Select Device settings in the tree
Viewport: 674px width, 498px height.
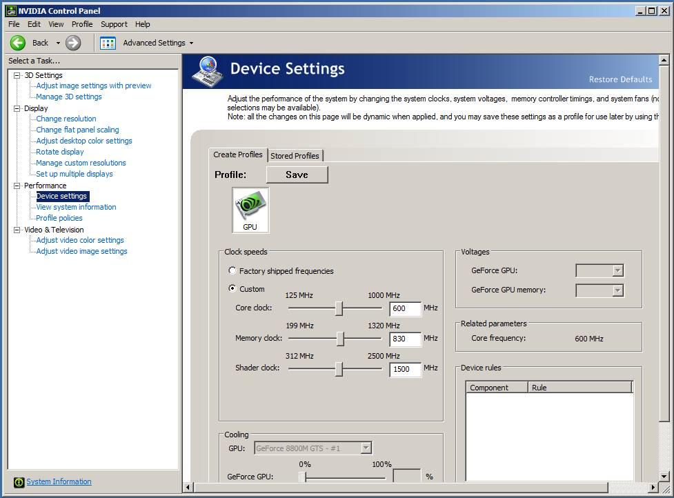(63, 197)
